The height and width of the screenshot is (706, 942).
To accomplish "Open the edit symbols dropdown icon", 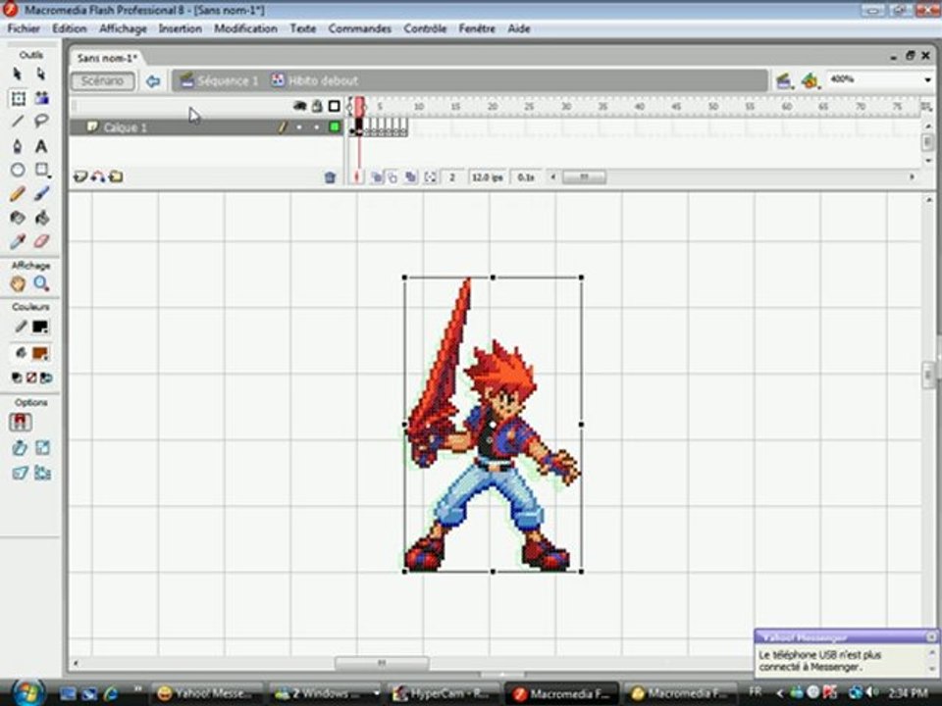I will coord(809,80).
